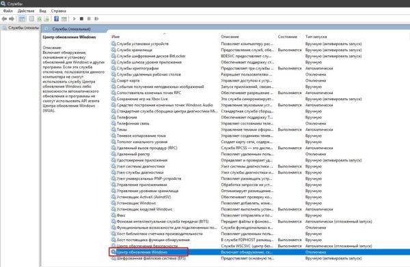This screenshot has height=267, width=410.
Task: Click gear icon of Службы криптографии
Action: tap(113, 68)
